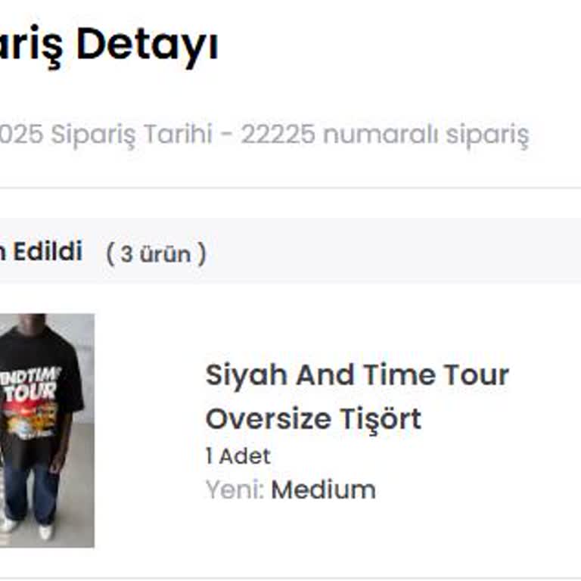
Task: Click the year '025' in the order date
Action: click(x=21, y=134)
